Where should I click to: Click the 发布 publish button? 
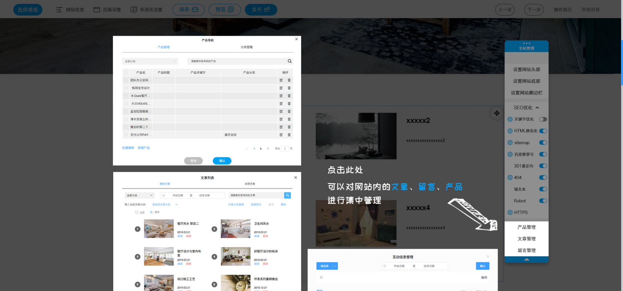click(x=261, y=10)
